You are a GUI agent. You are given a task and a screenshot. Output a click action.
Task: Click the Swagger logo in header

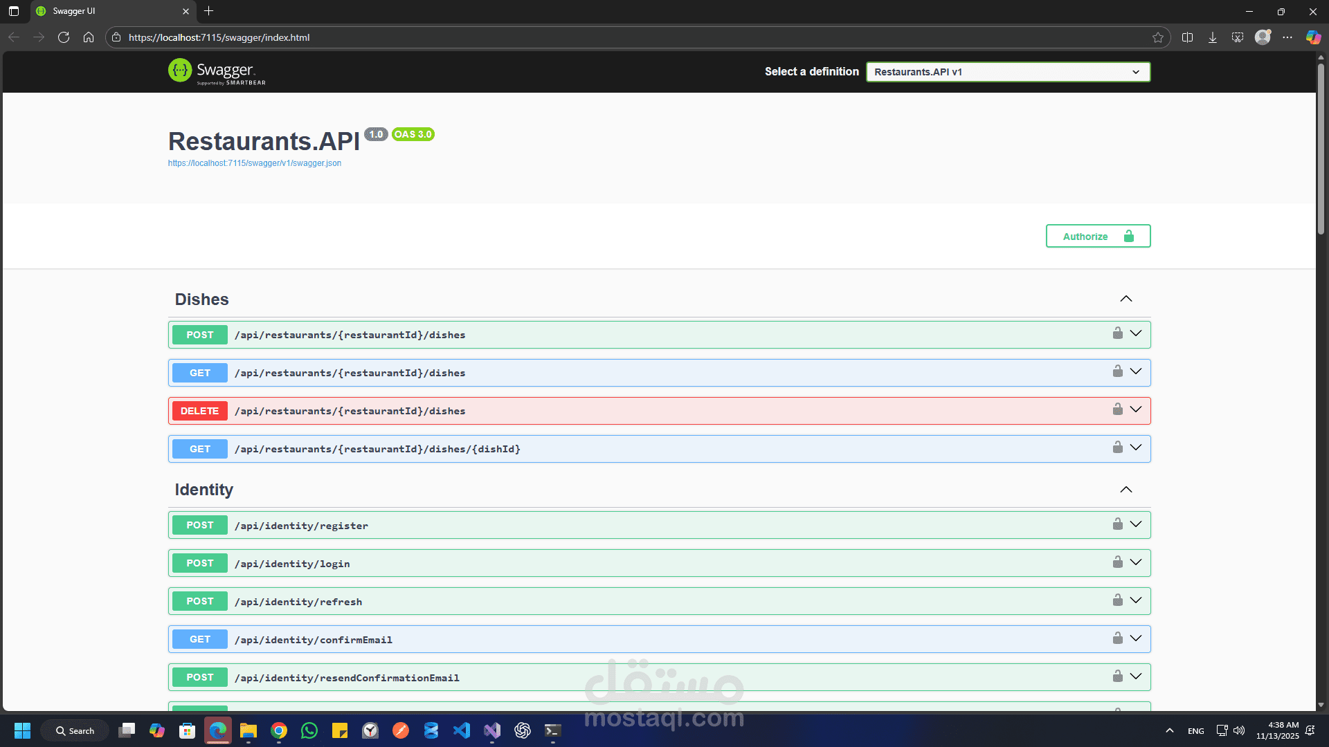[x=217, y=71]
